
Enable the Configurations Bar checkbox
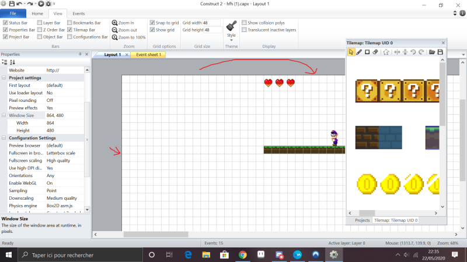tap(69, 37)
